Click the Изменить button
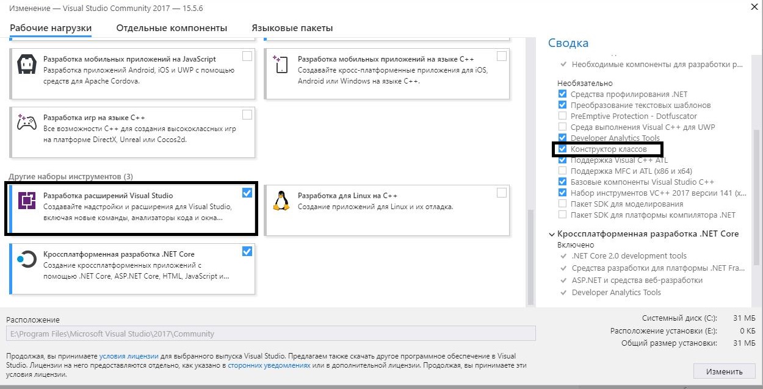The width and height of the screenshot is (763, 389). pos(725,371)
